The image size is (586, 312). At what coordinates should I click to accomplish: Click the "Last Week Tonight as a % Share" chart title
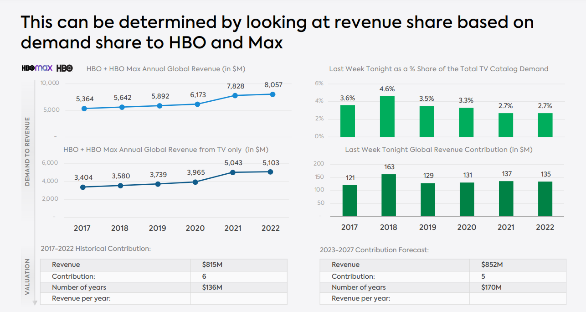coord(438,69)
